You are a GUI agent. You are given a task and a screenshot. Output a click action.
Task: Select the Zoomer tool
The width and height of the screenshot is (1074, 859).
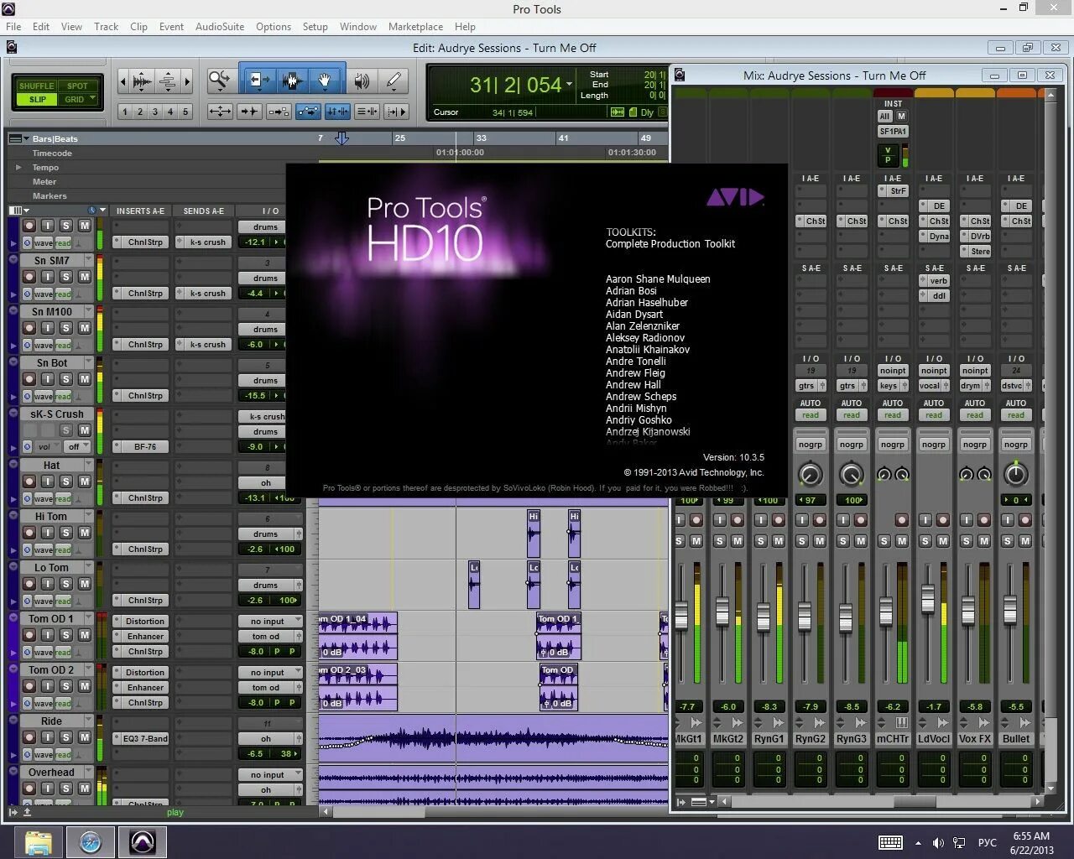pos(220,81)
